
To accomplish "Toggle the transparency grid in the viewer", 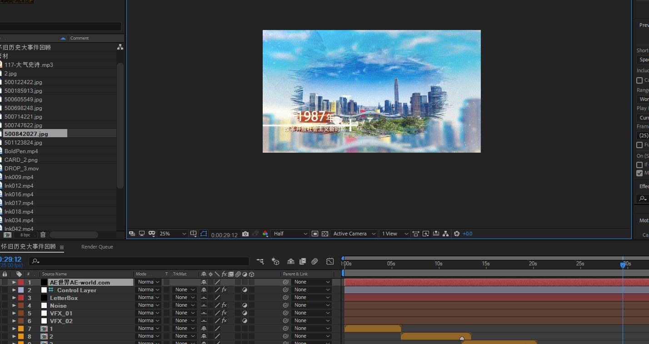I will coord(325,234).
